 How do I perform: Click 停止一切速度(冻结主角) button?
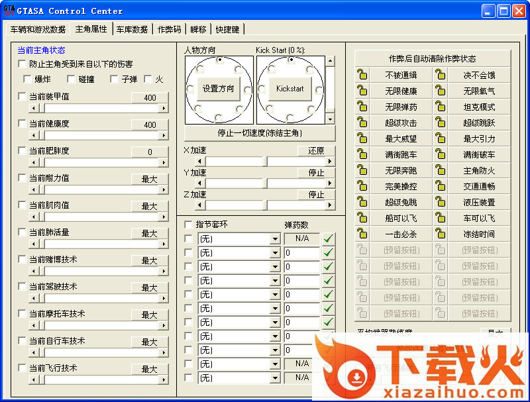pos(260,133)
